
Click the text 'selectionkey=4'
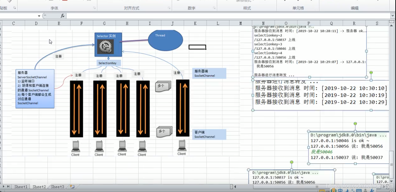pos(268,53)
